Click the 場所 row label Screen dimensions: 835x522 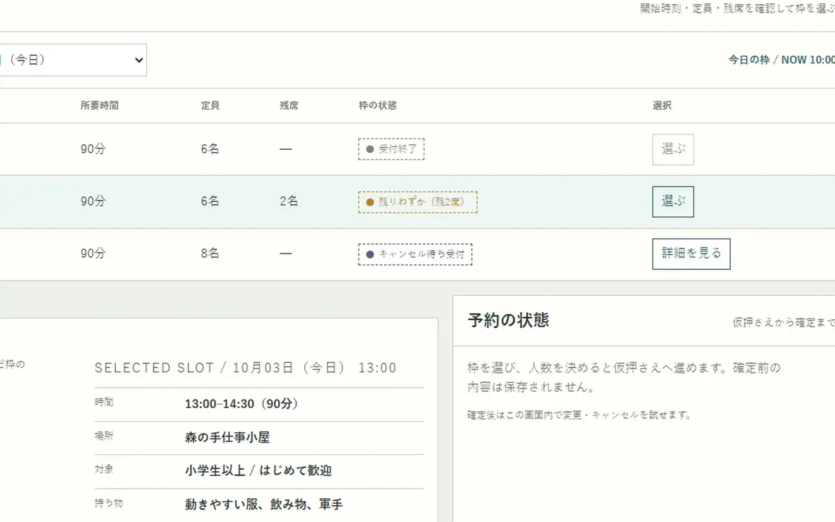coord(104,436)
